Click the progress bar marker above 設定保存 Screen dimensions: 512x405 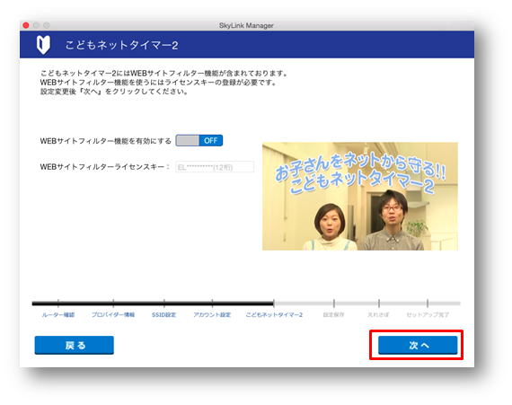coord(334,304)
